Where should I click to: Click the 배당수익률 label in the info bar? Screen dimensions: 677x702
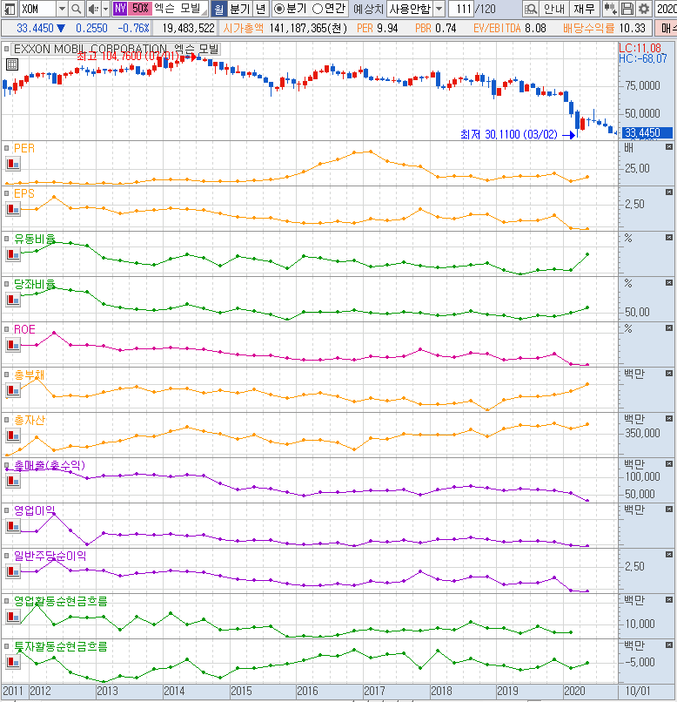click(589, 28)
